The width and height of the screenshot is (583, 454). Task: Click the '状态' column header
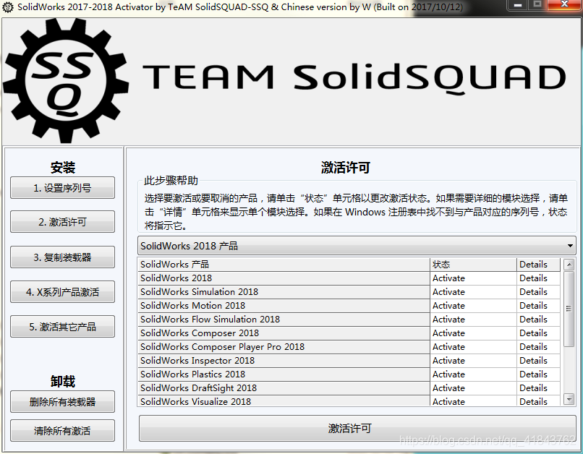[473, 264]
